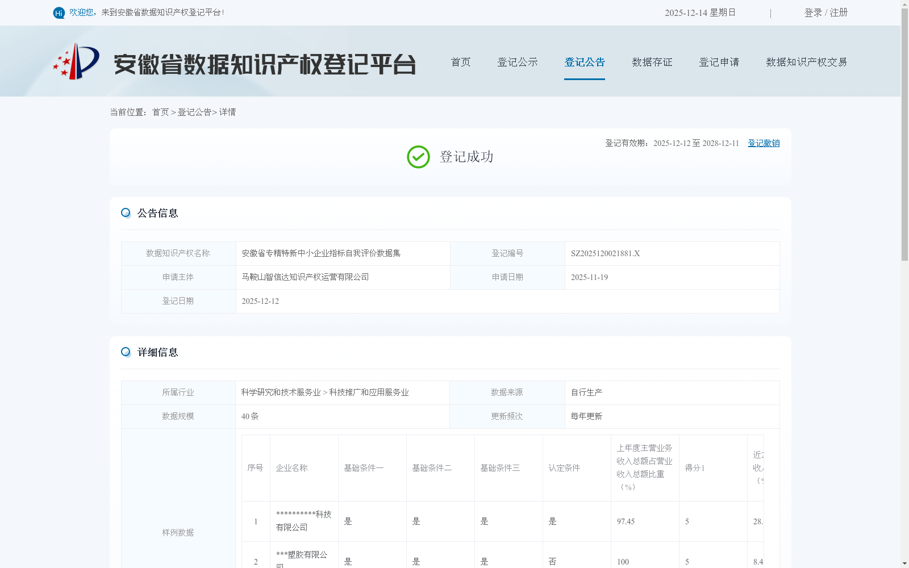Screen dimensions: 909x568
Task: Click the 登记撤销 link
Action: pyautogui.click(x=764, y=143)
